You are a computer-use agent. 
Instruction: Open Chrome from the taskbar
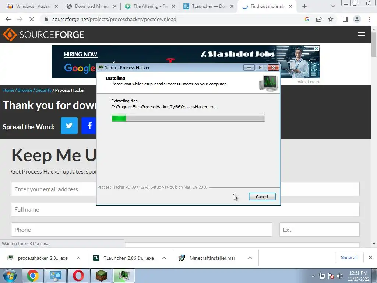click(x=33, y=276)
